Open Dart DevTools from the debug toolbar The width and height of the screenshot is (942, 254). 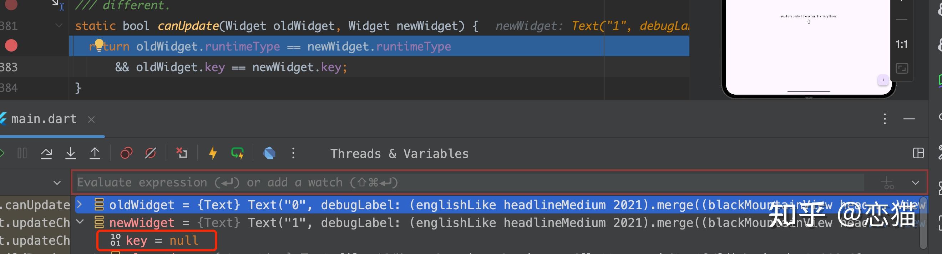269,153
